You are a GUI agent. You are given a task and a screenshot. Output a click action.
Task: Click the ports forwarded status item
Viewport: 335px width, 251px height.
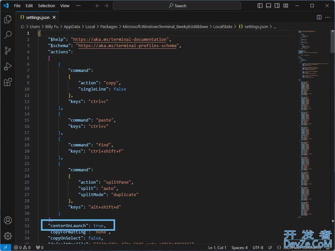coord(40,248)
